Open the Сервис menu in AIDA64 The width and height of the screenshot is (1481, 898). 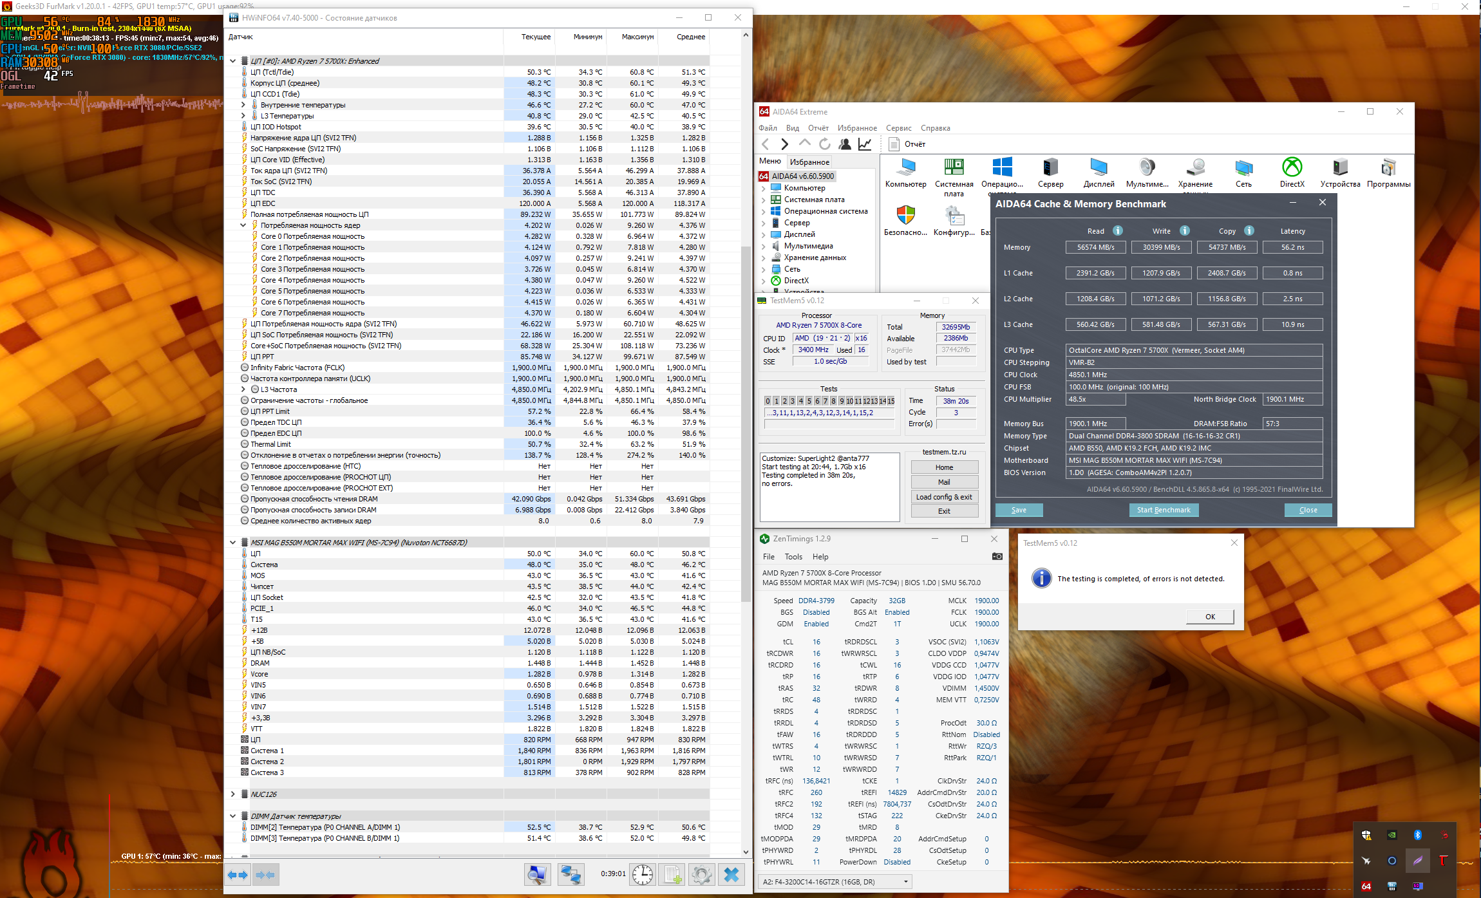(x=898, y=128)
